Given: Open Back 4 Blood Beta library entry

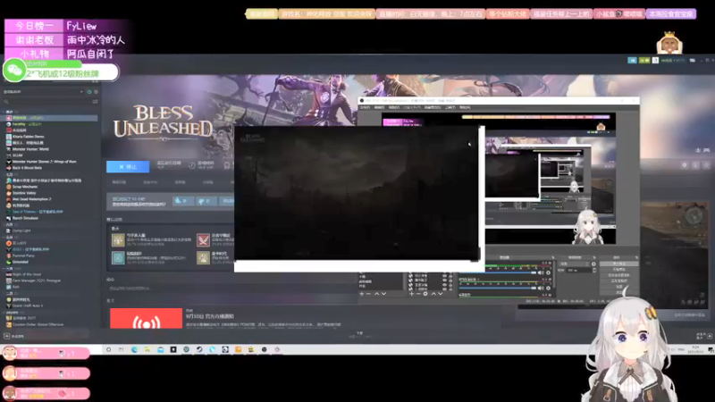Looking at the screenshot, I should pyautogui.click(x=27, y=168).
